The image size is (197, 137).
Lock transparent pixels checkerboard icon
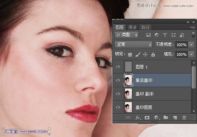tap(130, 54)
